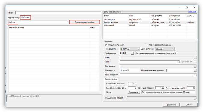Open the Заболевание code picker button
The image size is (203, 112).
click(x=132, y=53)
